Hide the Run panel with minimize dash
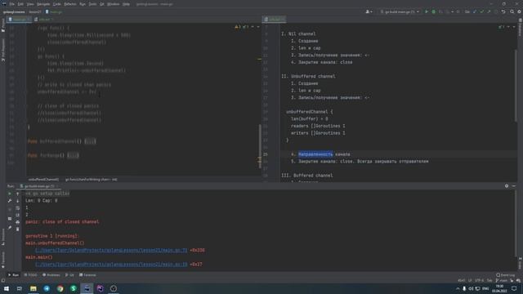Image resolution: width=523 pixels, height=294 pixels. [x=514, y=186]
